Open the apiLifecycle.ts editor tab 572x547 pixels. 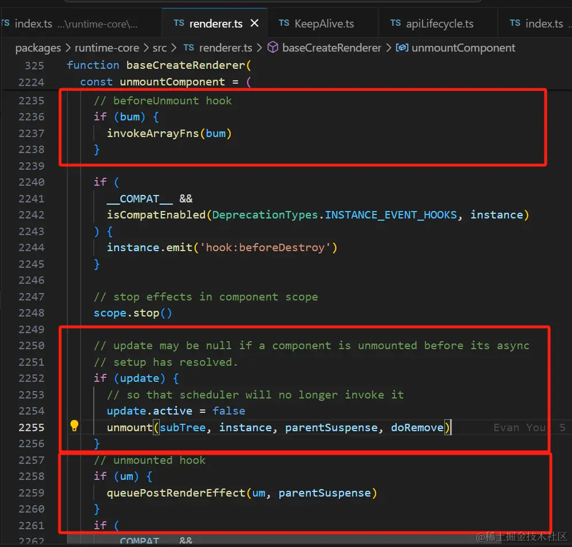click(438, 24)
